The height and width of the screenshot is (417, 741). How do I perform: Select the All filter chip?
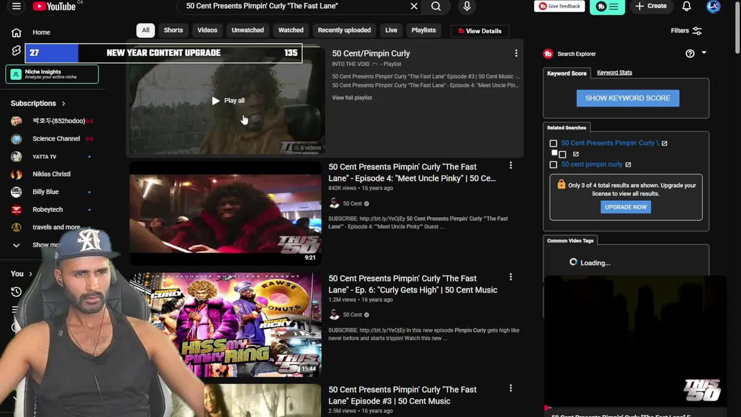pyautogui.click(x=145, y=30)
